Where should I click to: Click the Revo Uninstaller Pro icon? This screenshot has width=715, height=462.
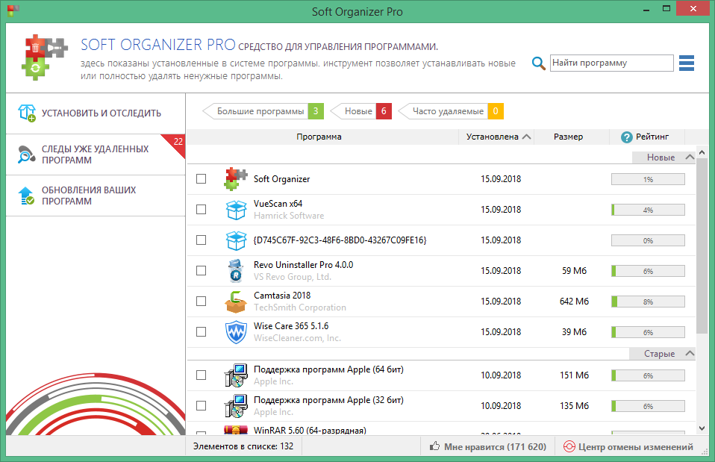237,270
